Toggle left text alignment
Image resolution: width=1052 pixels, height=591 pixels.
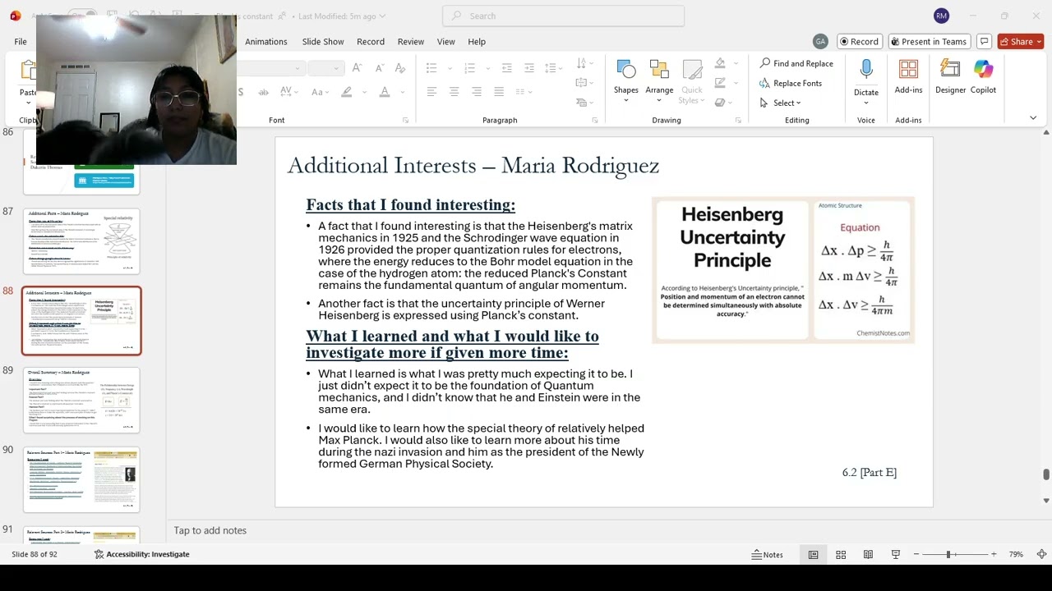(x=431, y=92)
